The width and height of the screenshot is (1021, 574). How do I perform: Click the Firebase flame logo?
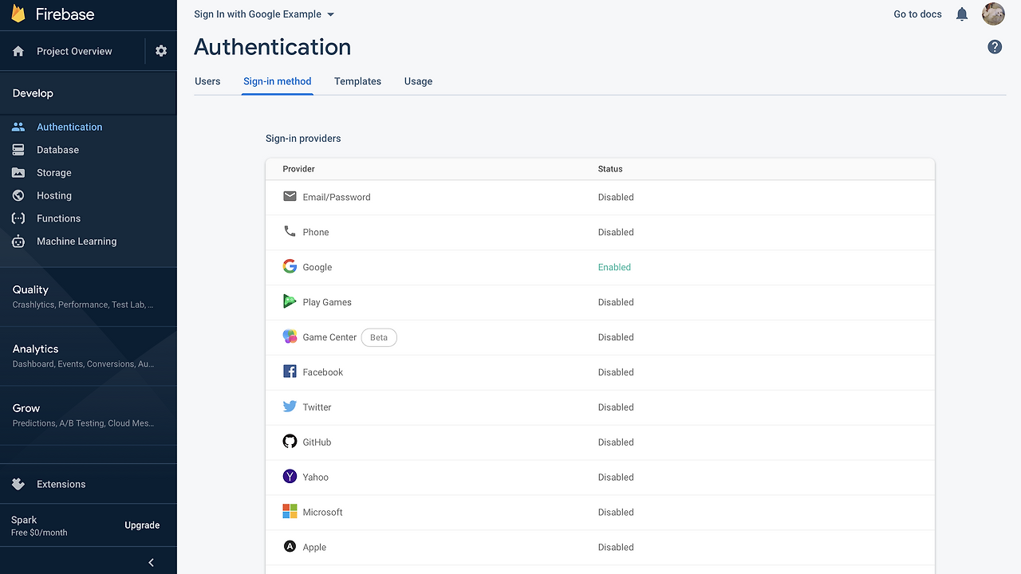[18, 14]
